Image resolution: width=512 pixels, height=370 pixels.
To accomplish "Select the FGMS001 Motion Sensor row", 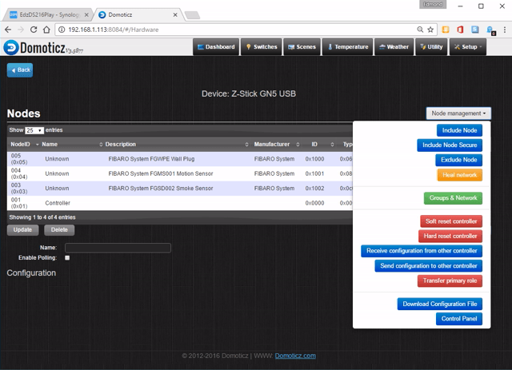I will pyautogui.click(x=180, y=173).
